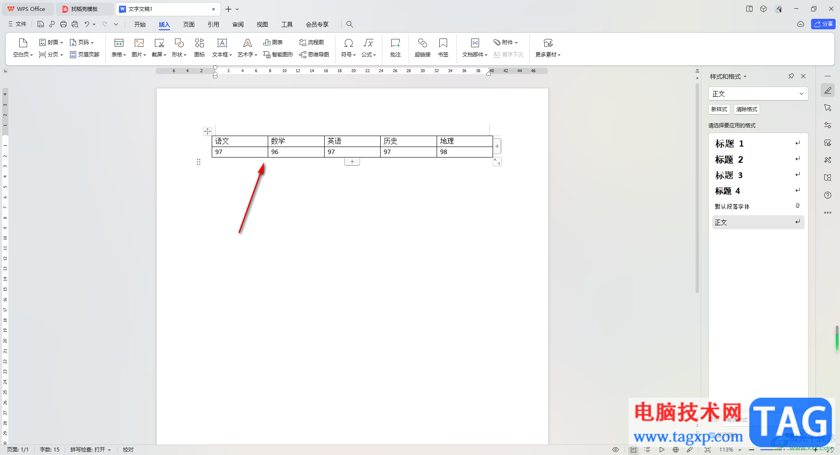
Task: Click the table cell 数学
Action: [296, 141]
